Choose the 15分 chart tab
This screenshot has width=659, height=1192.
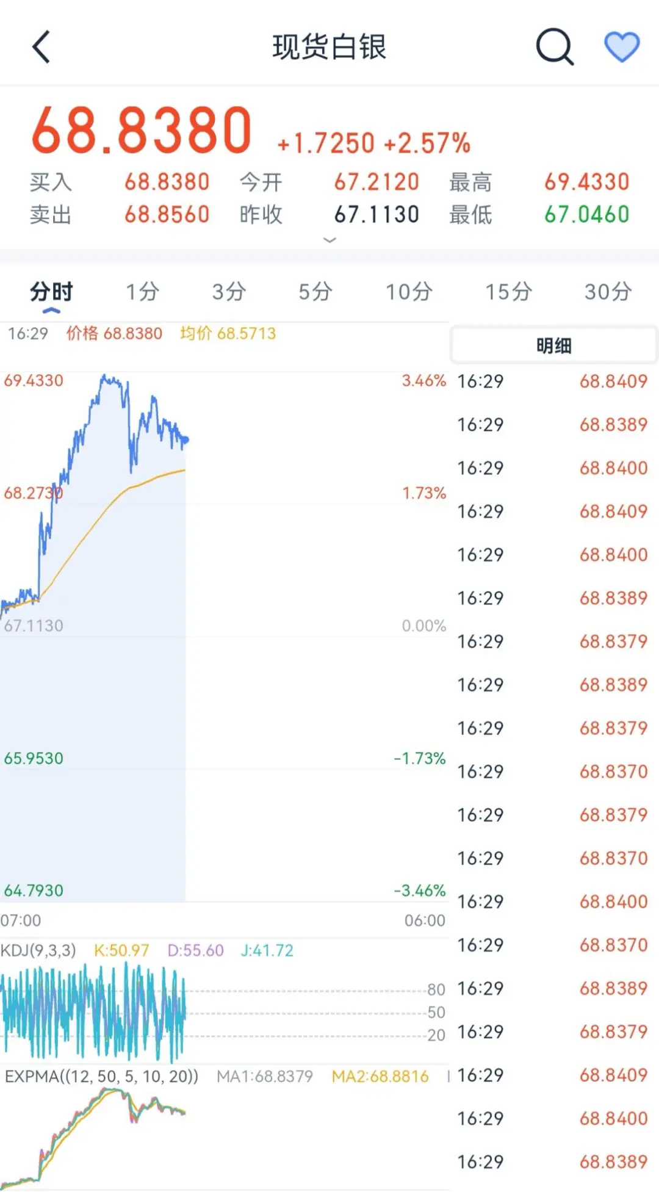[508, 292]
